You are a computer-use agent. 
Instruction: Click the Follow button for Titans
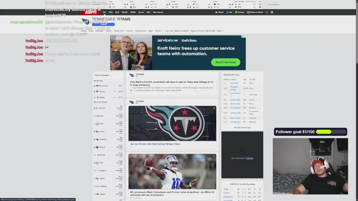pos(103,24)
